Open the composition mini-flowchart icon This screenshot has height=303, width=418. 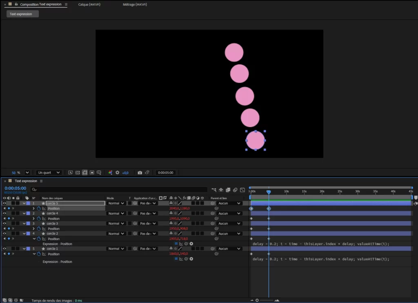pyautogui.click(x=214, y=189)
